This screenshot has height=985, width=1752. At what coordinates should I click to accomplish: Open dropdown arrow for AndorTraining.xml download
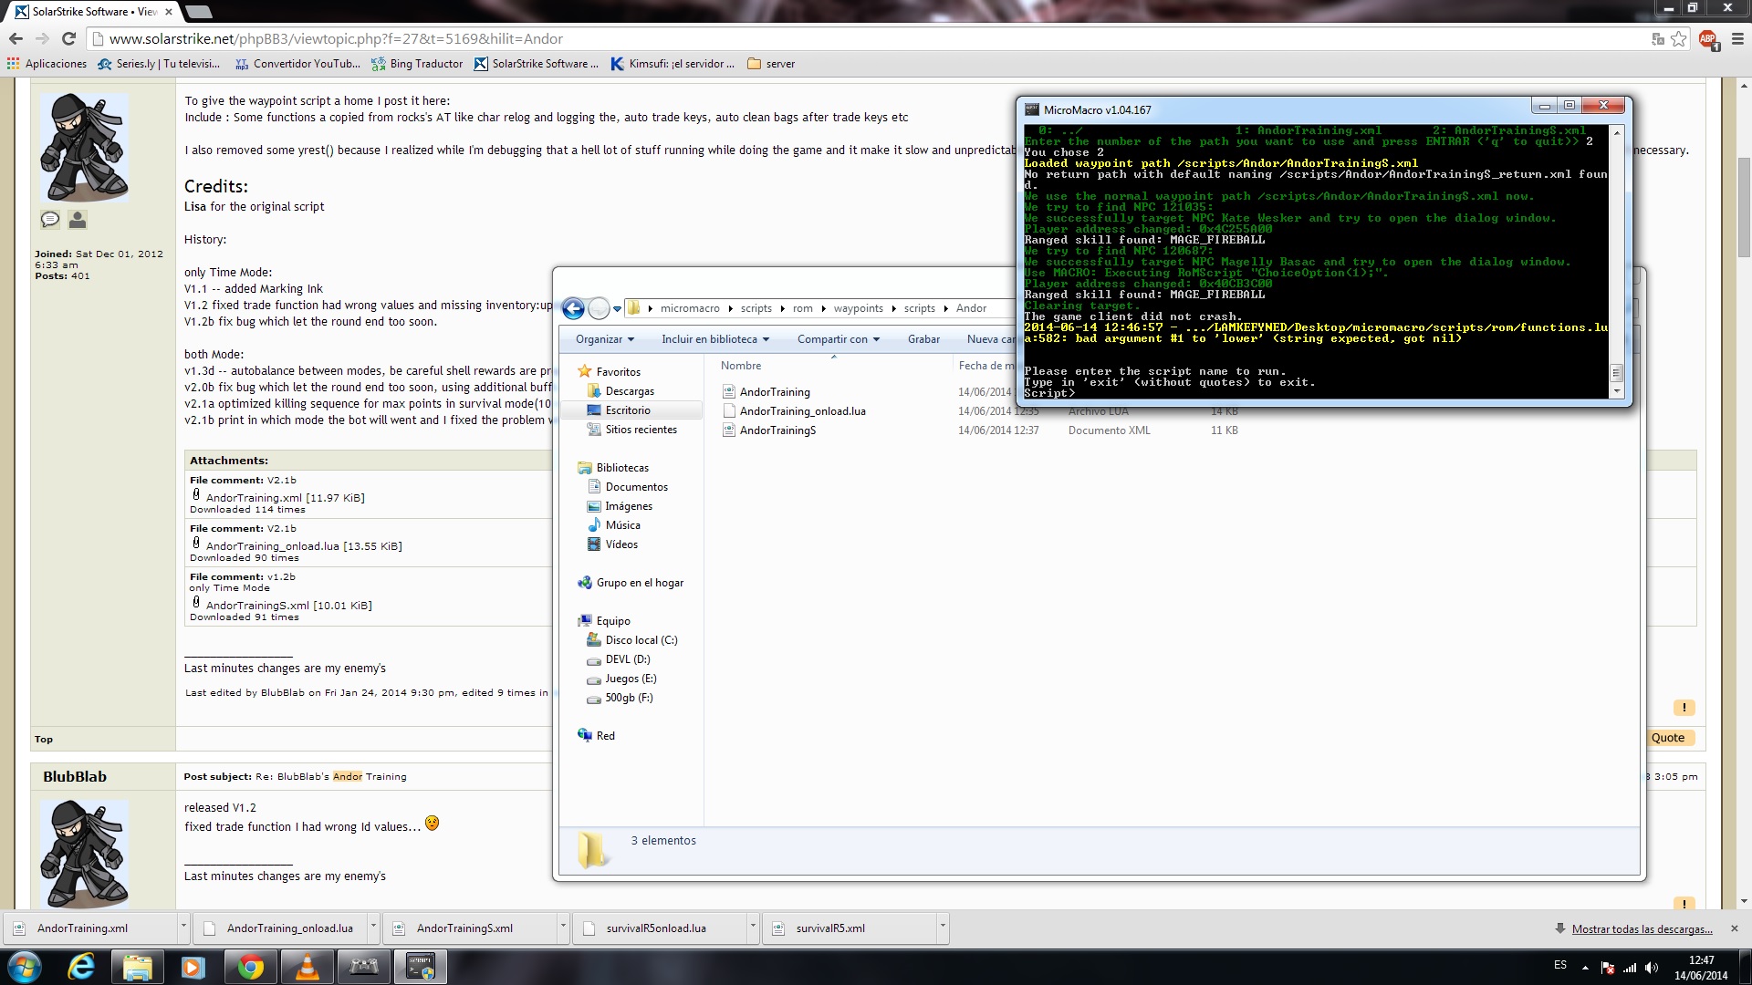tap(183, 927)
